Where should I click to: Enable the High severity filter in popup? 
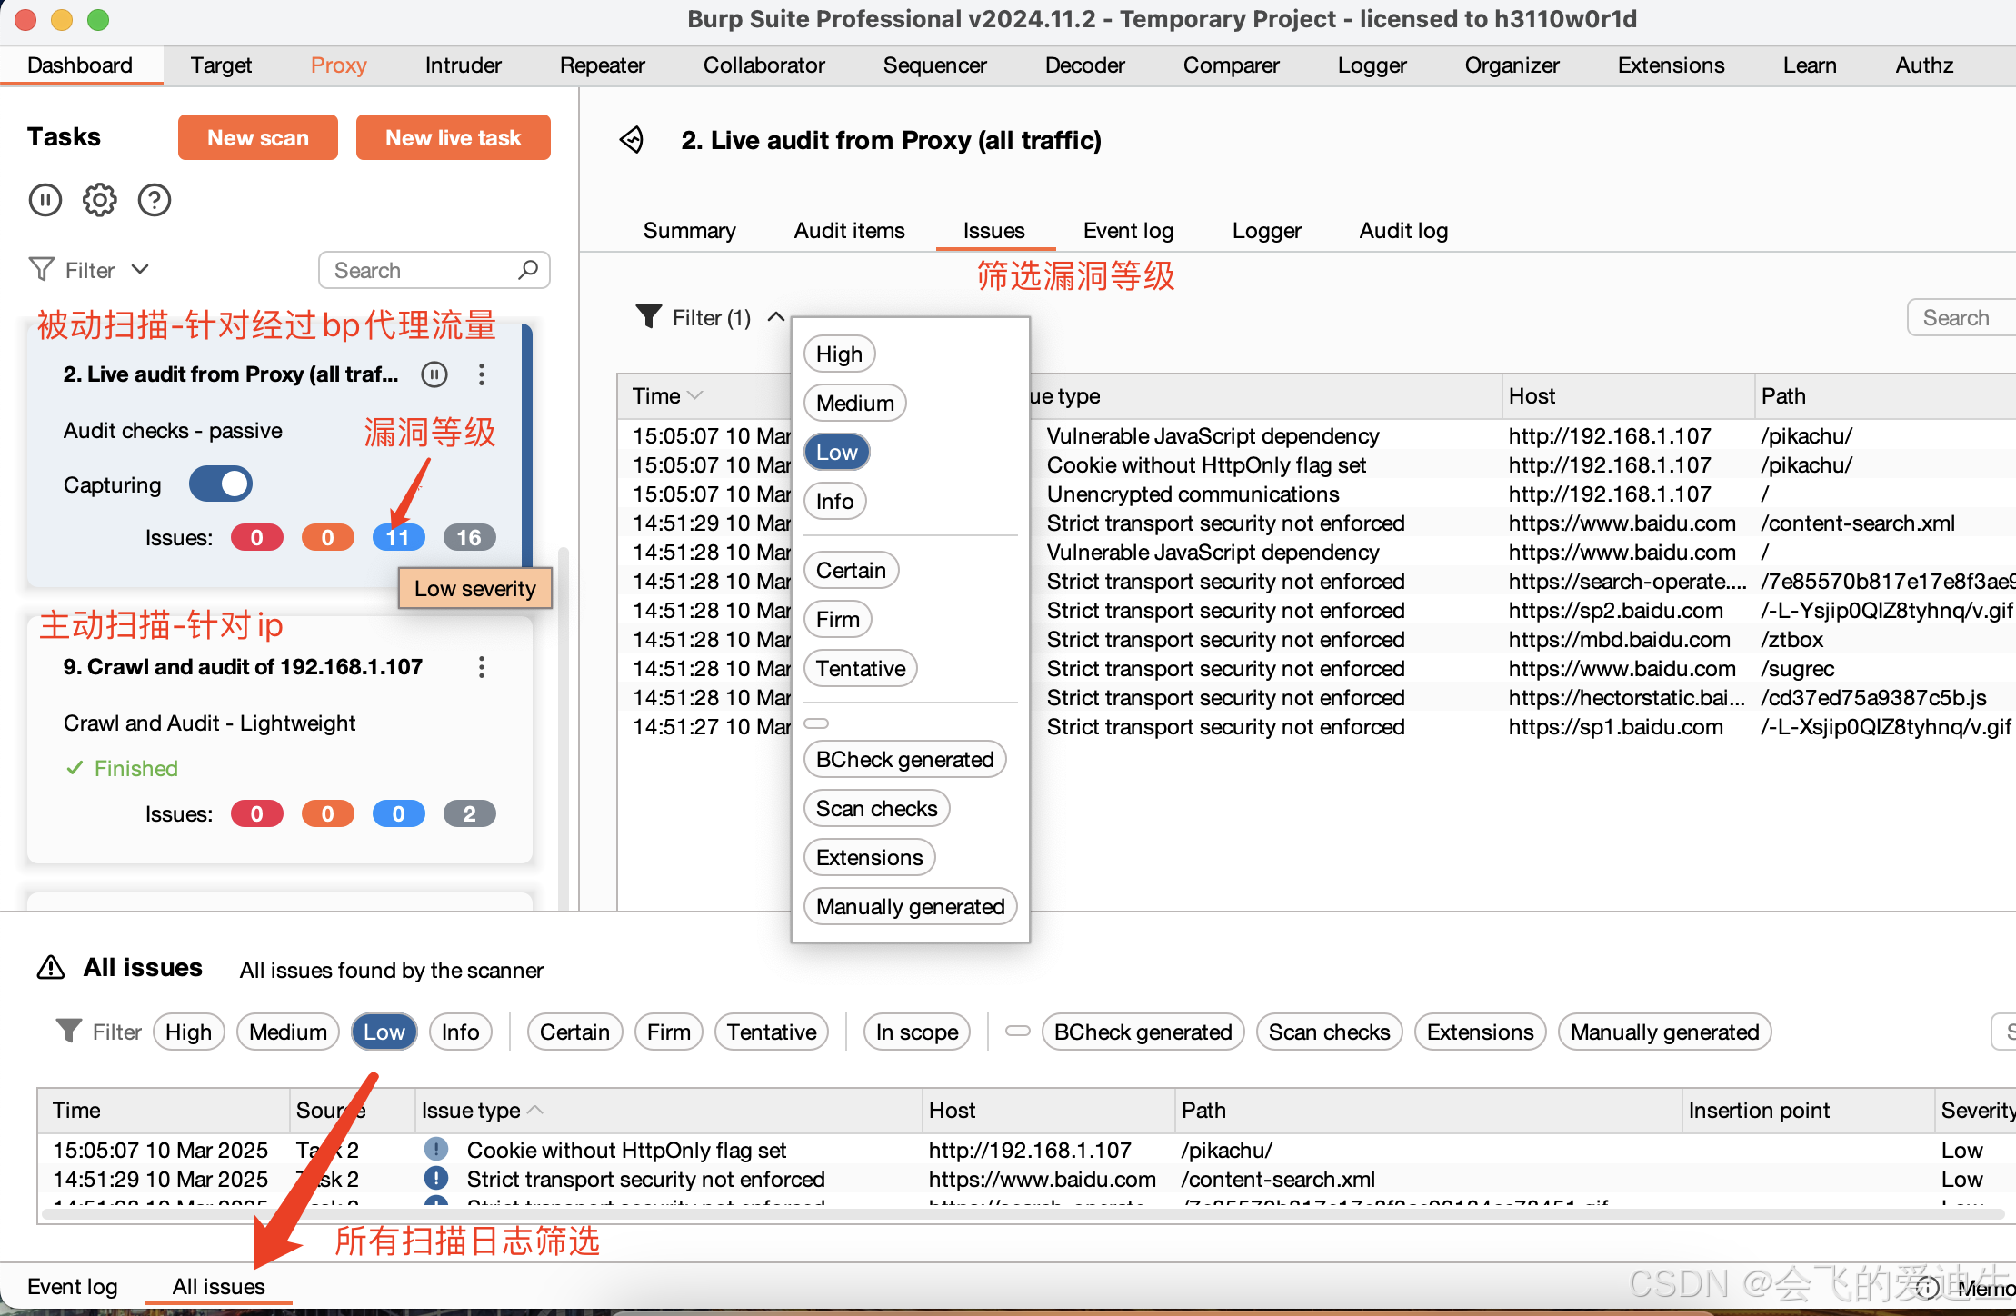pyautogui.click(x=838, y=354)
